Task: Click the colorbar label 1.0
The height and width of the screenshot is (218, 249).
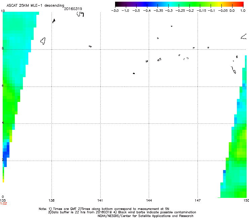Action: pos(243,11)
